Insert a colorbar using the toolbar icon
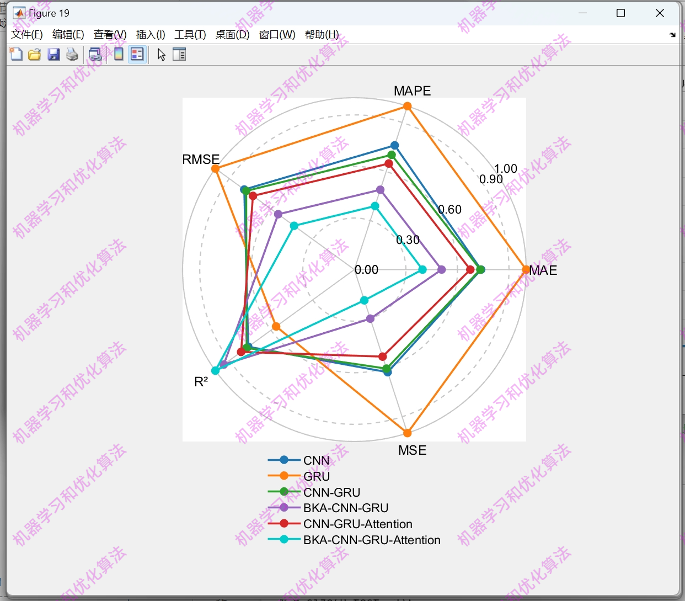 [x=119, y=54]
